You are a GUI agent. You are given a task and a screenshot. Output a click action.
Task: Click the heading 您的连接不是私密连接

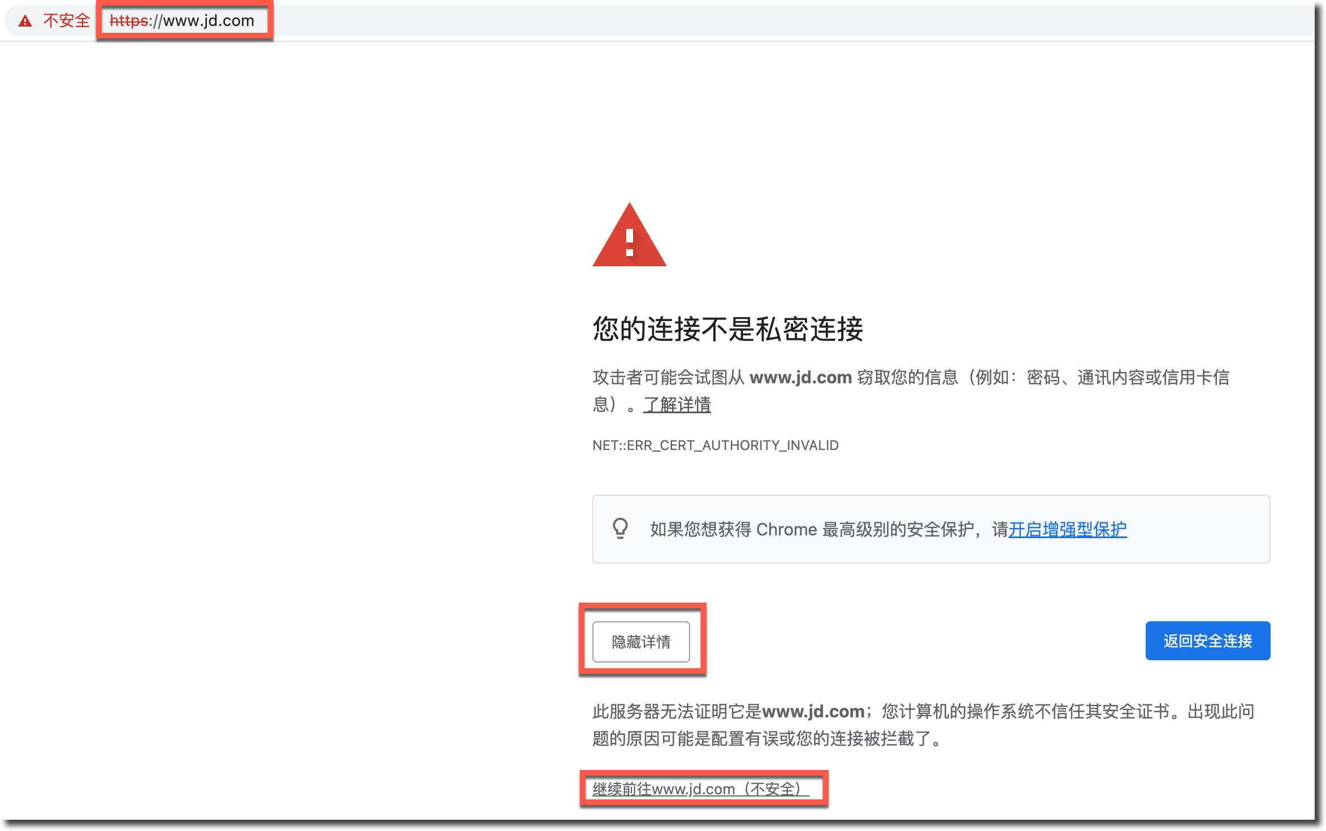(727, 329)
